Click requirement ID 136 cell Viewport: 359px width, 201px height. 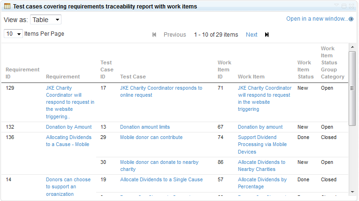tap(10, 137)
